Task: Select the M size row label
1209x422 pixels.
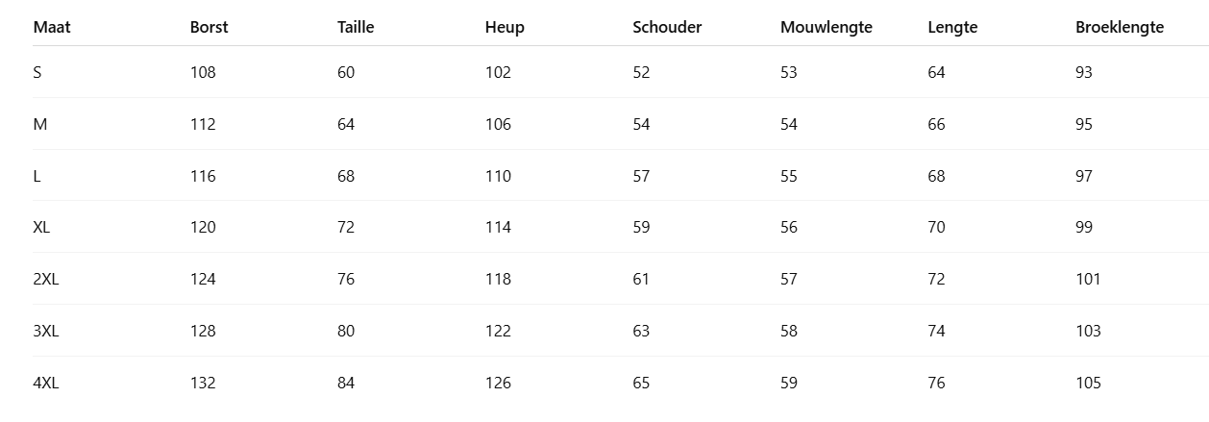Action: [x=39, y=124]
